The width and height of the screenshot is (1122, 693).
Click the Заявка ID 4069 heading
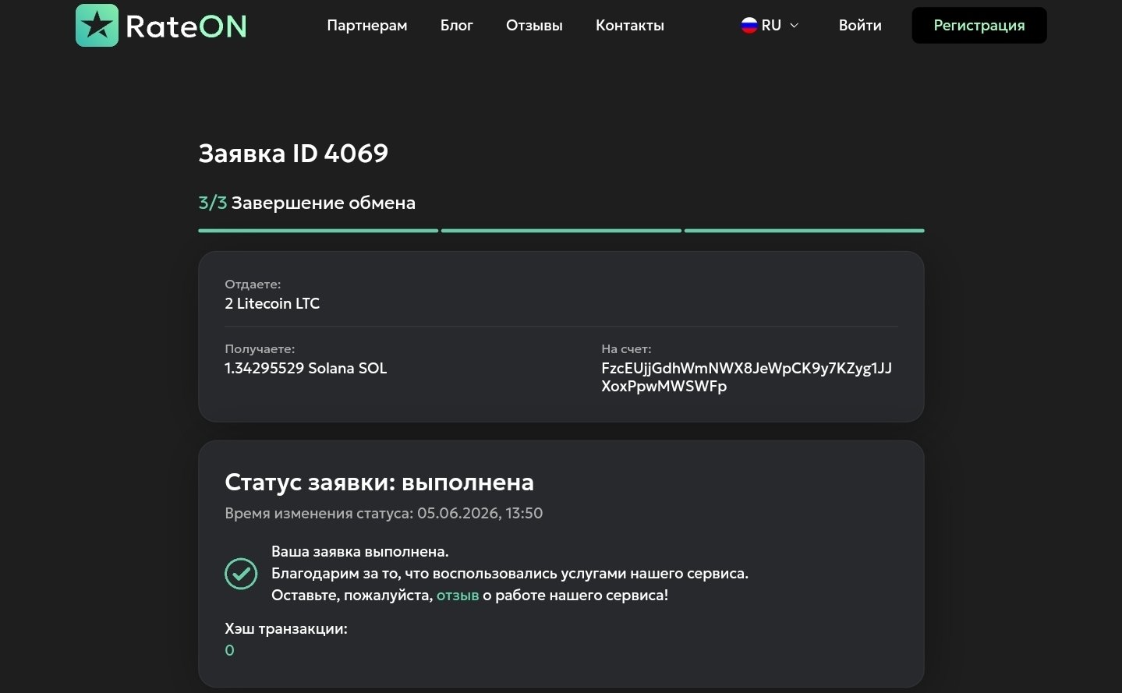293,153
